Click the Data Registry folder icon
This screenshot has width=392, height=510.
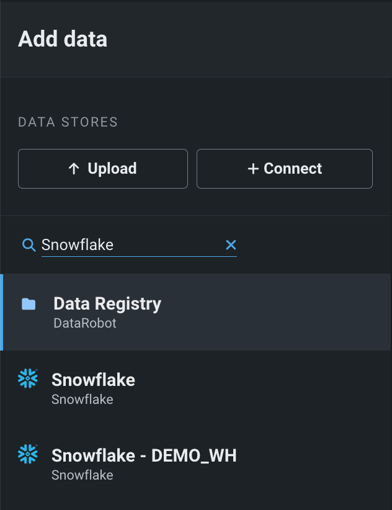tap(29, 304)
